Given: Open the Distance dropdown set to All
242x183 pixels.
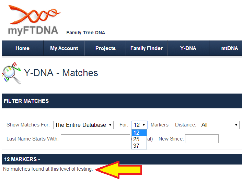Looking at the screenshot, I should (219, 125).
